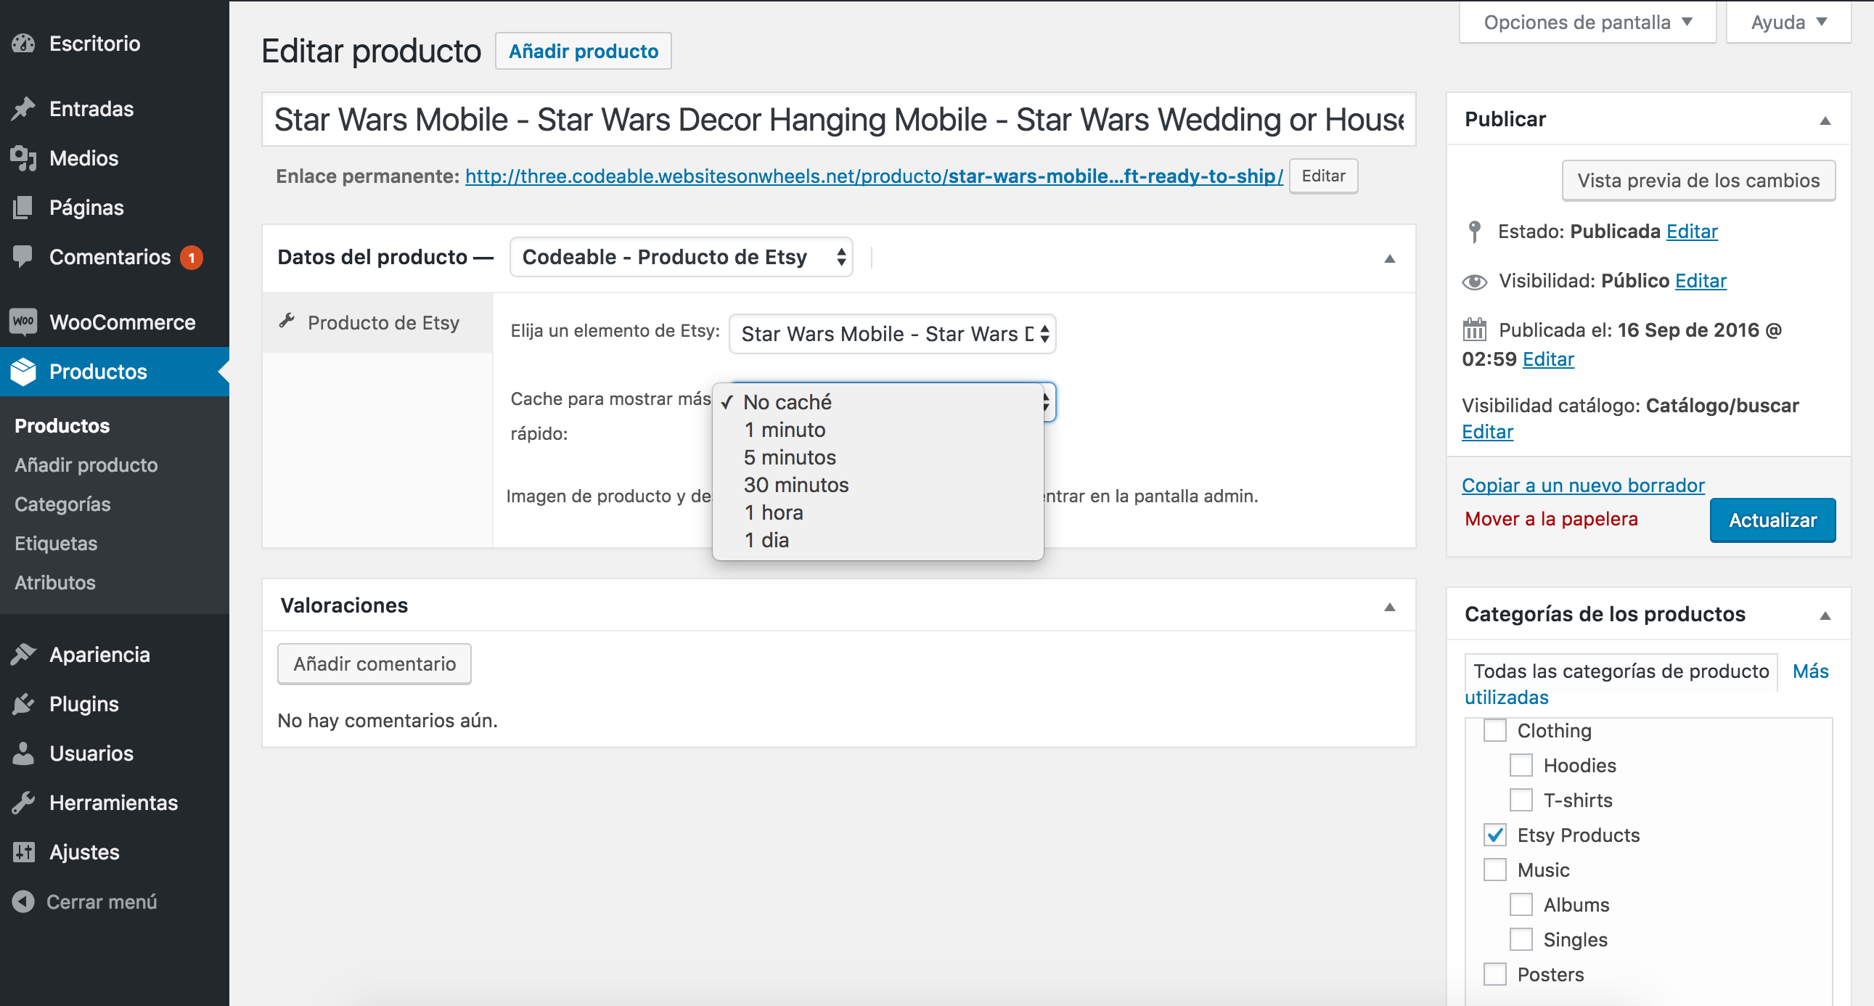Screen dimensions: 1874x1006
Task: Click the WooCommerce logo icon
Action: tap(23, 322)
